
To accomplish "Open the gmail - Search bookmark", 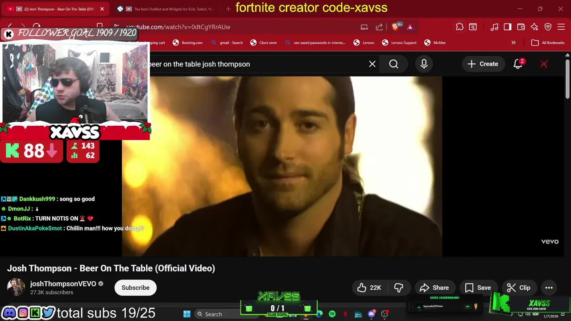I will point(227,43).
